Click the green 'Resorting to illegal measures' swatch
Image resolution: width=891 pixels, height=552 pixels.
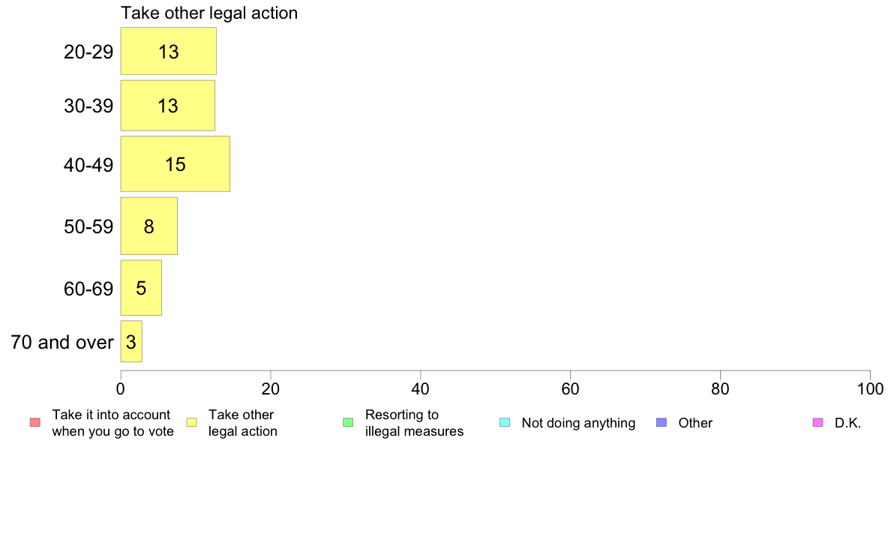[x=348, y=422]
